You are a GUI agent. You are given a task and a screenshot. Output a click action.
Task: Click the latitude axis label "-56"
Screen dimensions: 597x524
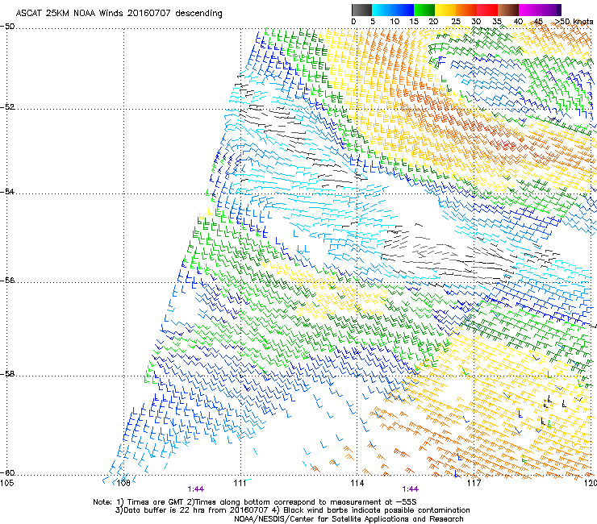coord(7,280)
